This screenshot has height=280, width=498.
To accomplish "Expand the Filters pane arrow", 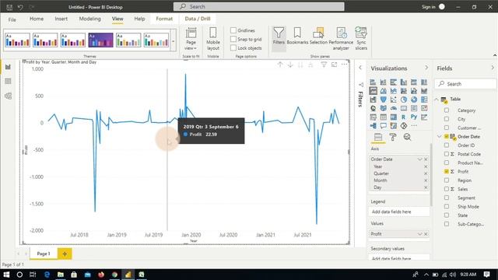I will 360,68.
